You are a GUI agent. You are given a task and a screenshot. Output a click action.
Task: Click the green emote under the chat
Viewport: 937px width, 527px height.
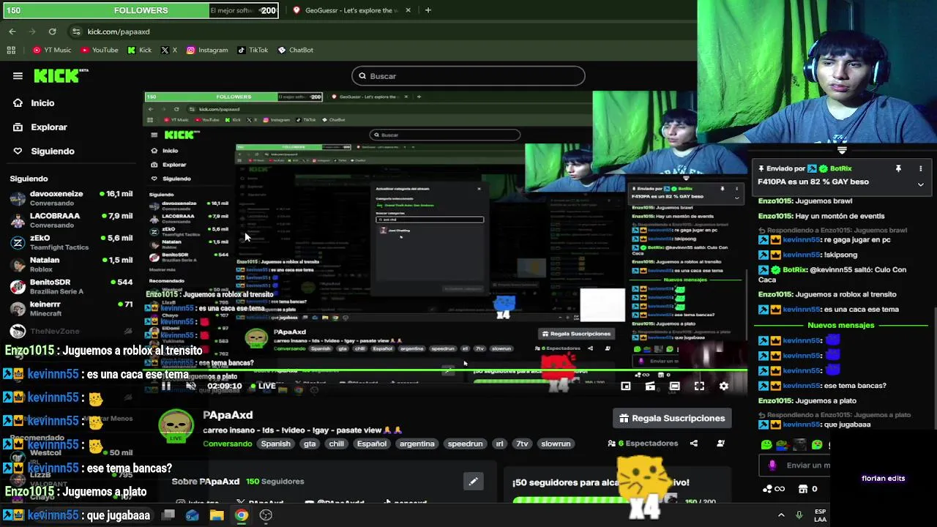(766, 444)
